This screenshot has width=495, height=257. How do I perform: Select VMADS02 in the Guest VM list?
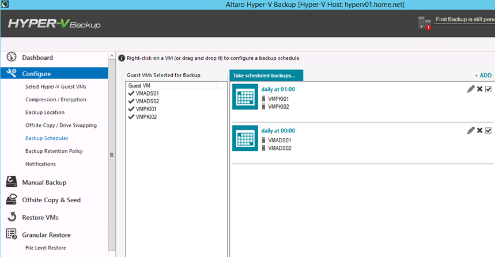(x=148, y=101)
